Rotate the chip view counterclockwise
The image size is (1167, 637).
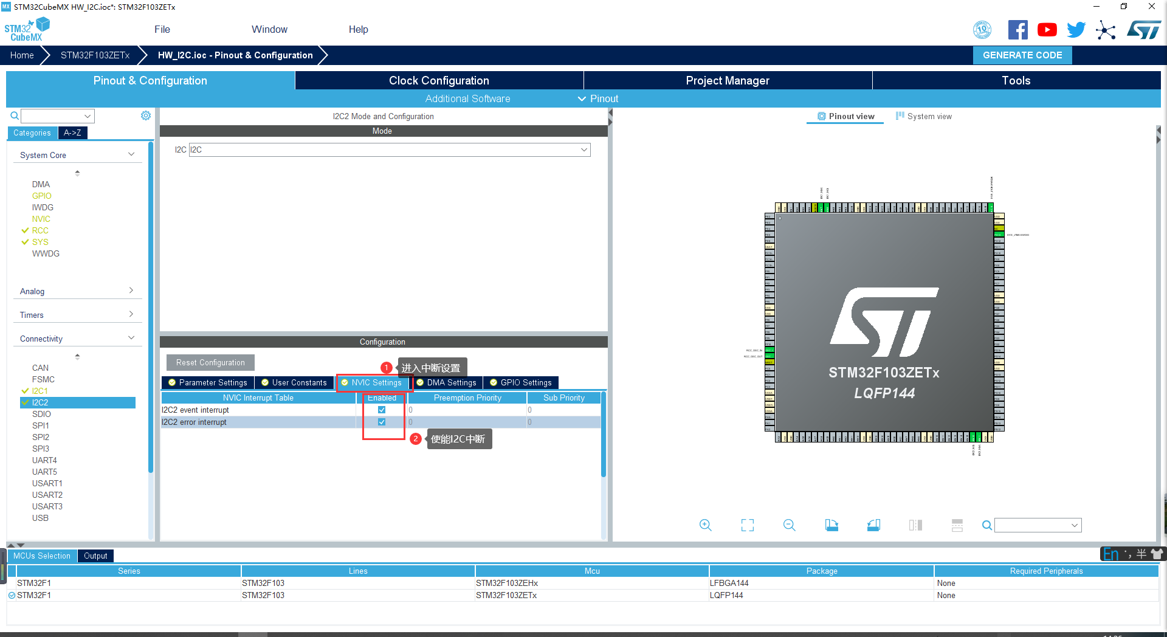click(x=873, y=525)
